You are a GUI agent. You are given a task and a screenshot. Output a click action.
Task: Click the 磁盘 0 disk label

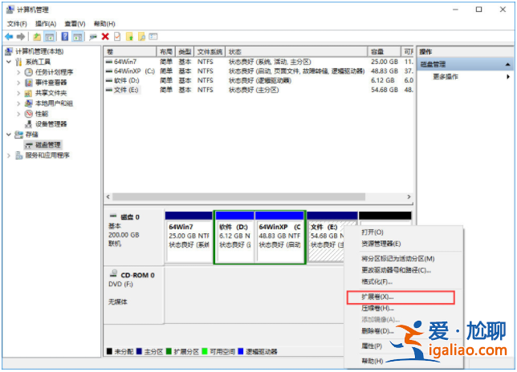130,217
